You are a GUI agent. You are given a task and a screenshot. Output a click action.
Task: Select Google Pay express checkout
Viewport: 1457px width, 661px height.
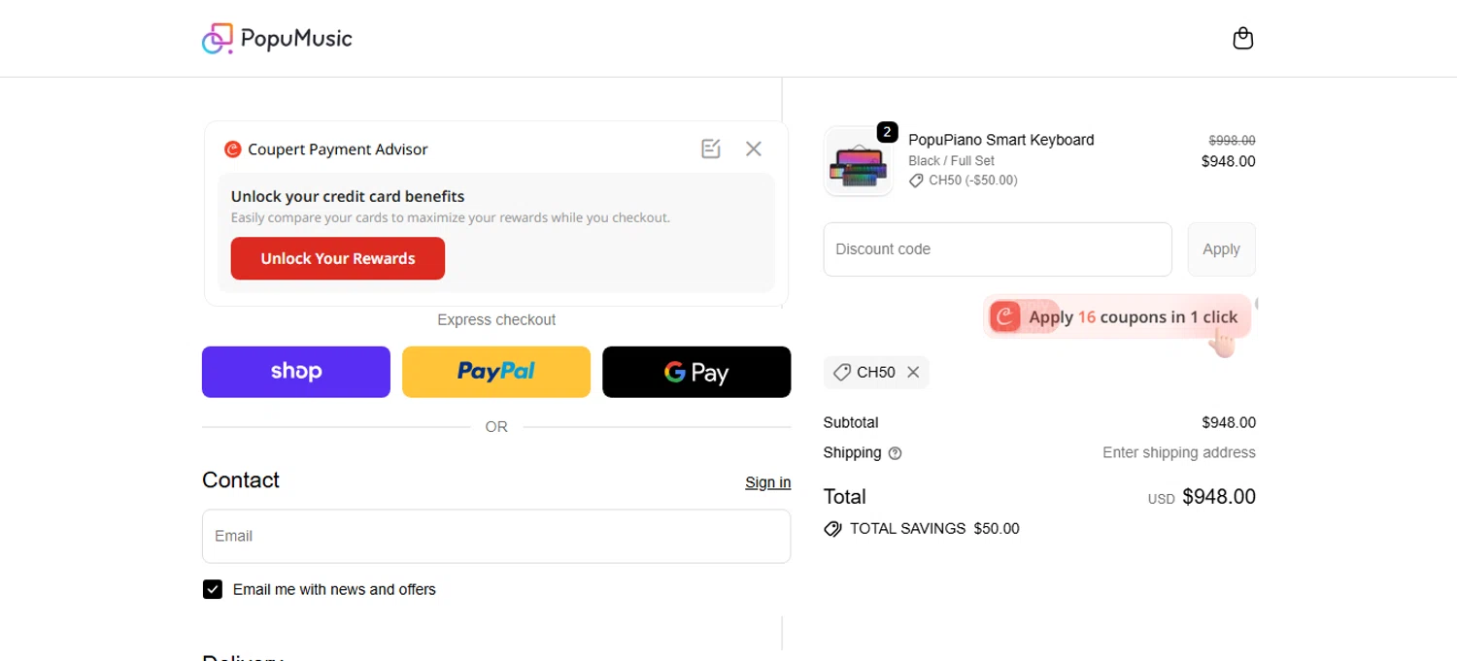tap(696, 372)
